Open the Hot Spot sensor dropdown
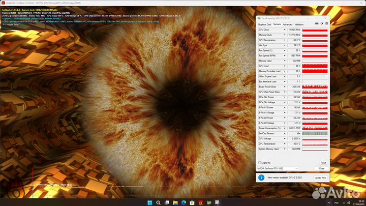This screenshot has height=206, width=366. click(285, 45)
